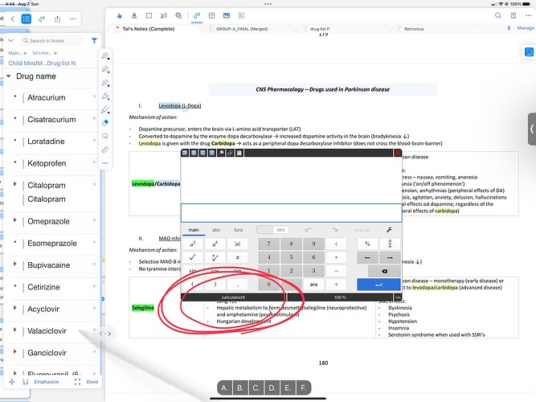Select the first pen tool with black dot
Viewport: 536px width, 402px height.
point(105,55)
